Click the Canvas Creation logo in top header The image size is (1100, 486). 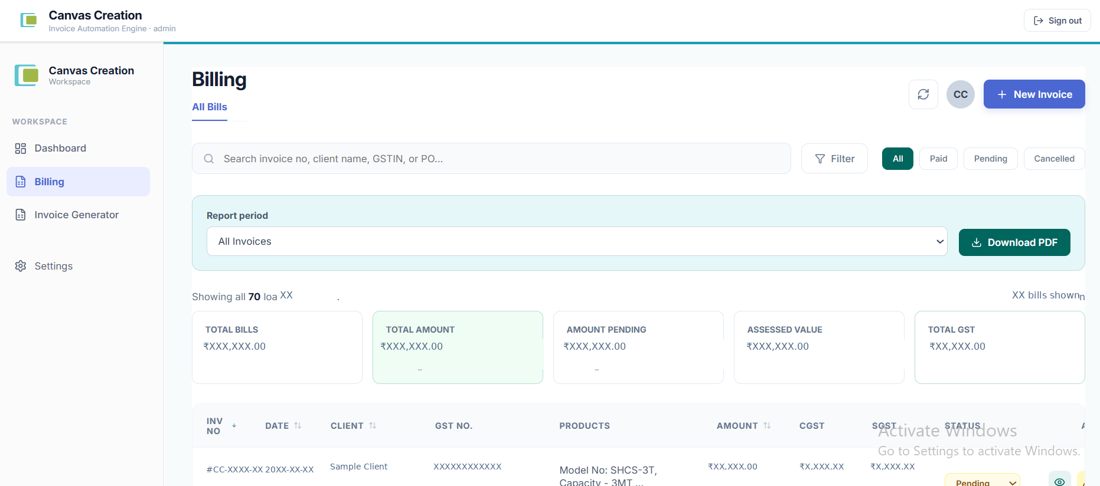tap(28, 21)
